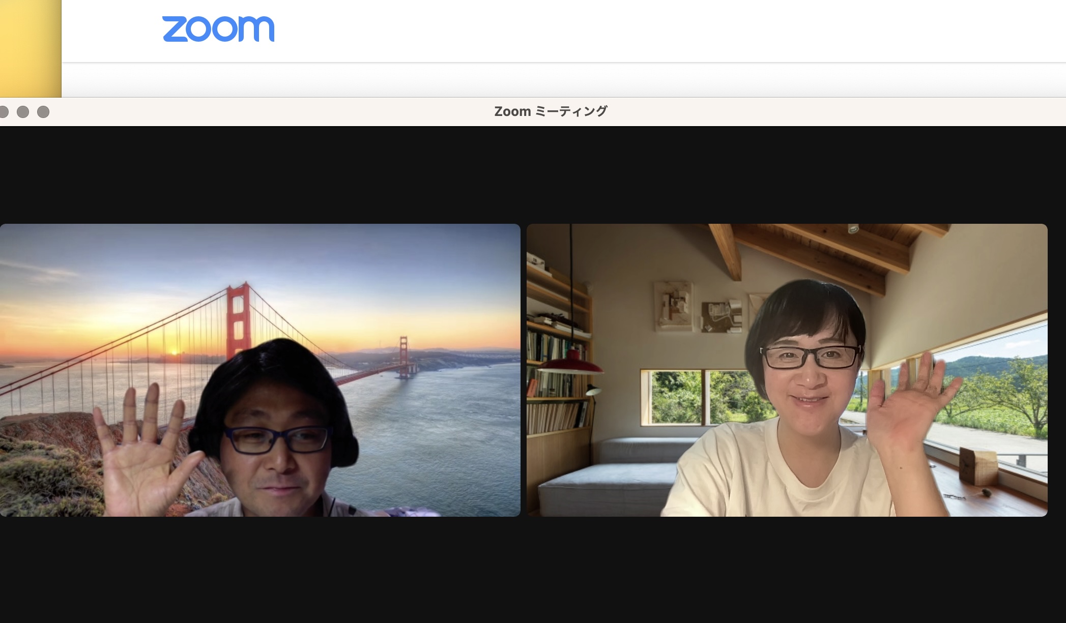The width and height of the screenshot is (1066, 623).
Task: Click the yellow panel at top left
Action: point(30,48)
